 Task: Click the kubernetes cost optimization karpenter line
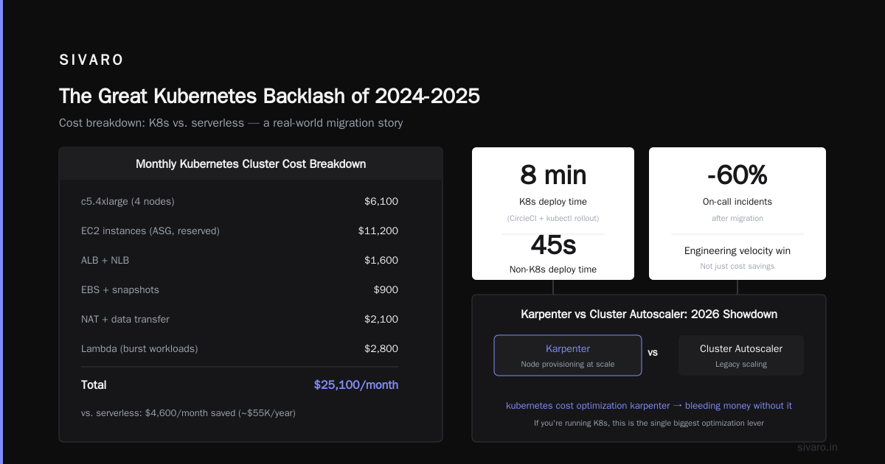[x=649, y=406]
